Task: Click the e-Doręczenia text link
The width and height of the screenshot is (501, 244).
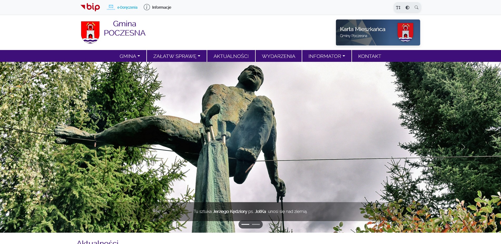Action: click(127, 8)
